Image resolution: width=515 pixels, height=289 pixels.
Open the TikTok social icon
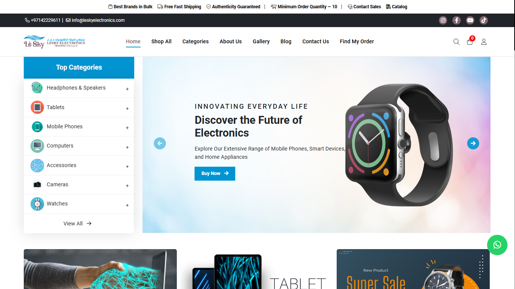(x=484, y=20)
